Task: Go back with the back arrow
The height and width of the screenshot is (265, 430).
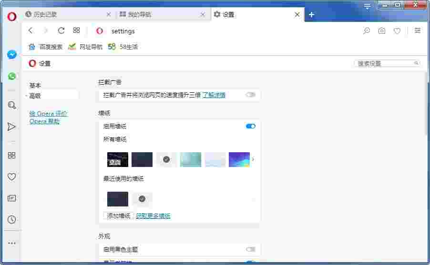Action: [31, 30]
